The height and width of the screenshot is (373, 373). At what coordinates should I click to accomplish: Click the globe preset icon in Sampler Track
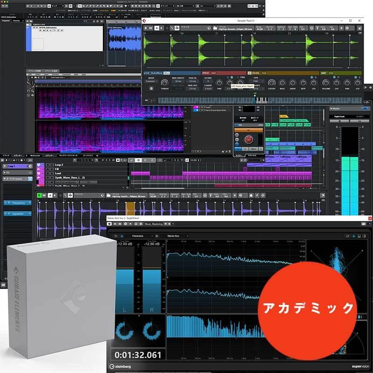[x=209, y=28]
